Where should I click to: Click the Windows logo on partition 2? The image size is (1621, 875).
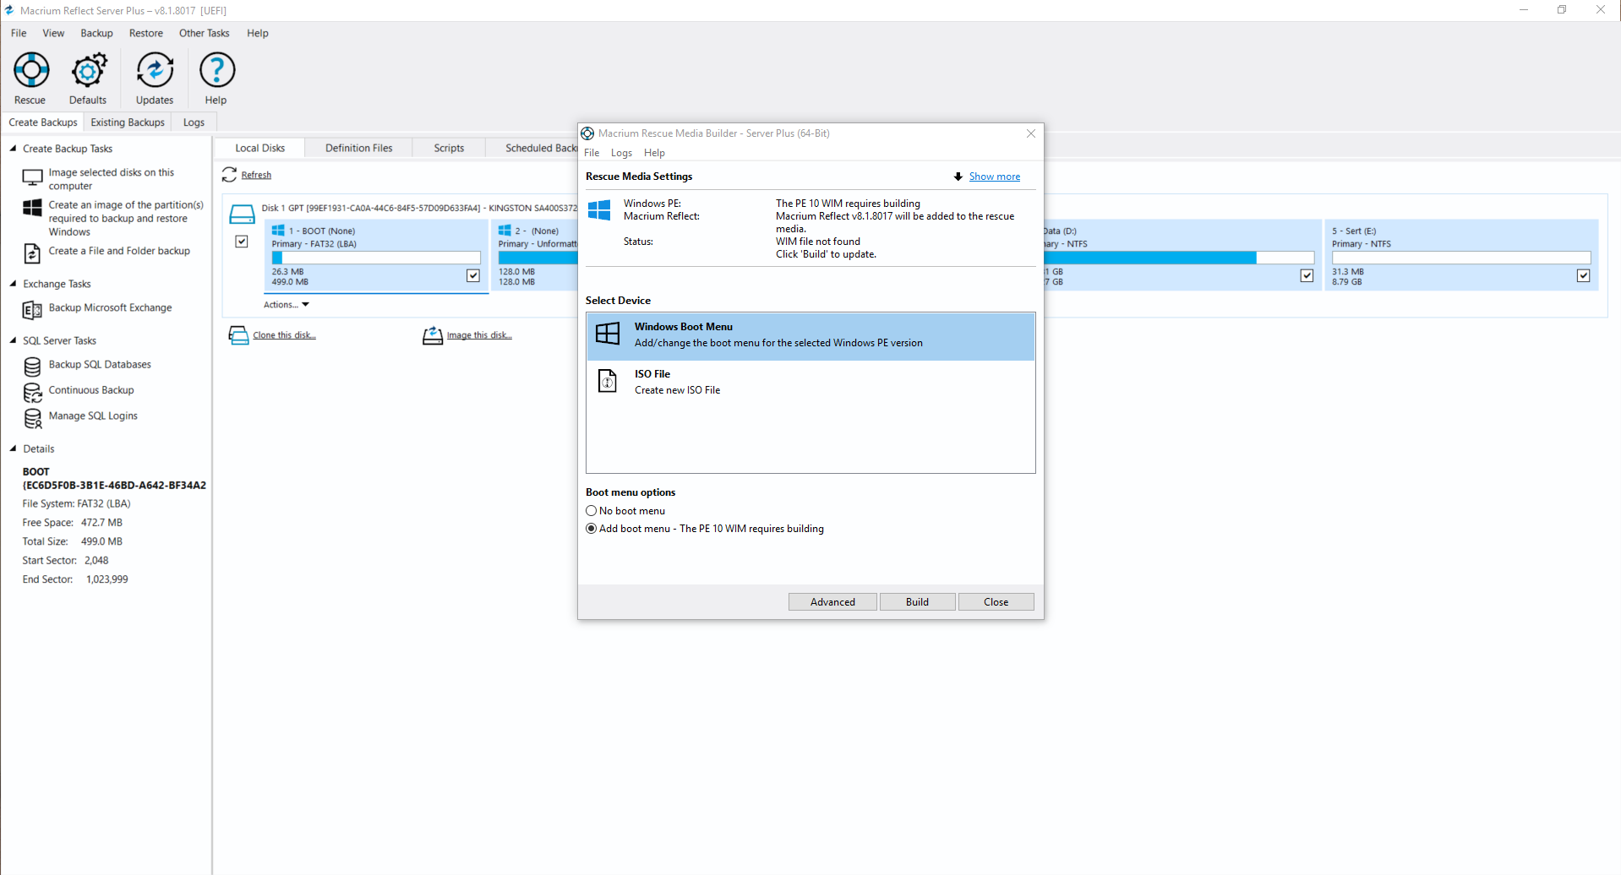point(505,231)
